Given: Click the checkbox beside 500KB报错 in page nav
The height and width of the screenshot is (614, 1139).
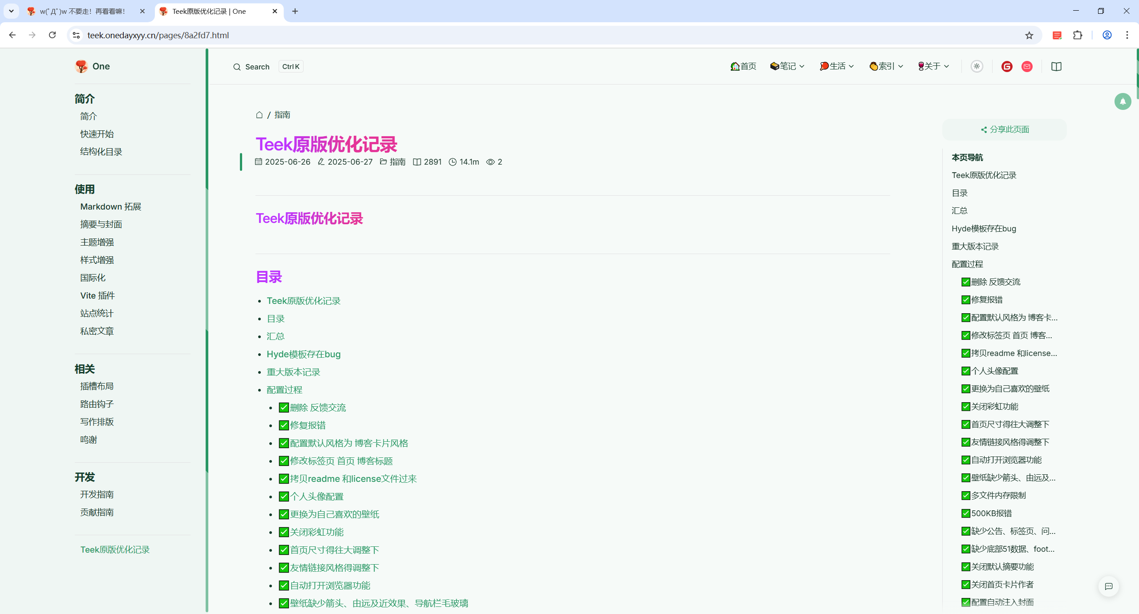Looking at the screenshot, I should [965, 513].
